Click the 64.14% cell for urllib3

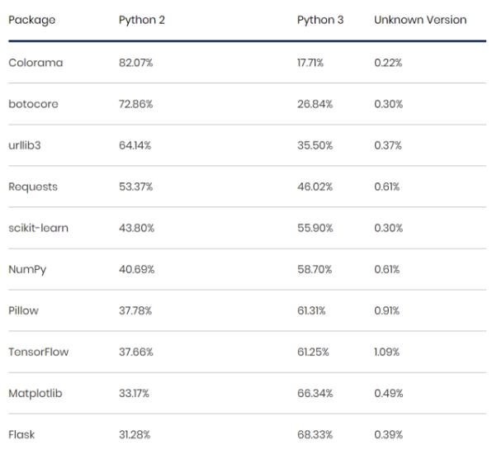click(x=135, y=145)
